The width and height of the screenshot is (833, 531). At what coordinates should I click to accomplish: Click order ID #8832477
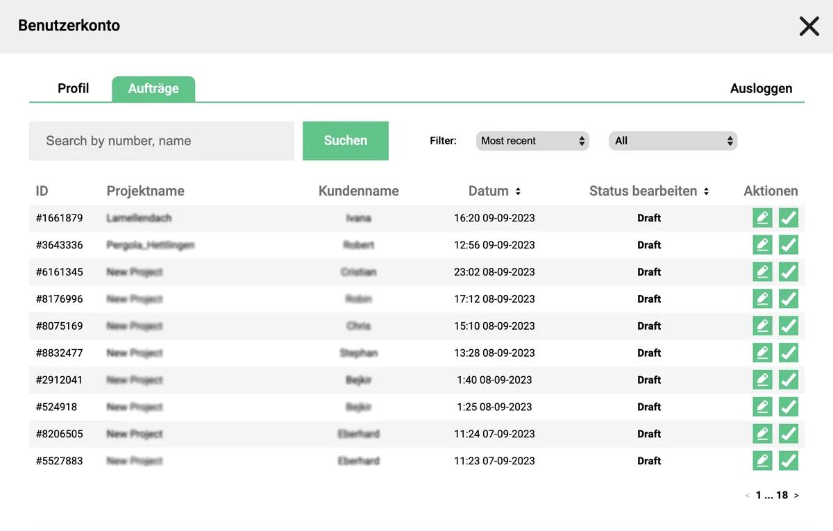coord(59,353)
